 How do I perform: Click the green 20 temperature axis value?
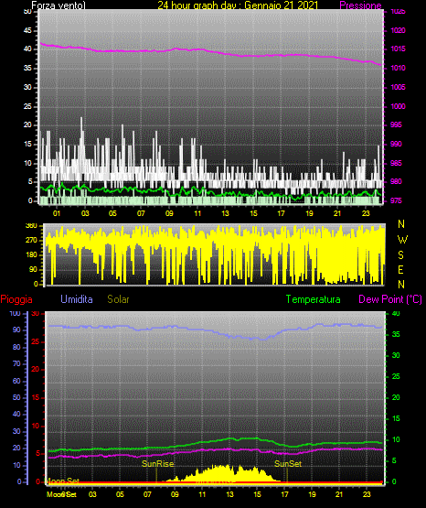click(x=396, y=397)
